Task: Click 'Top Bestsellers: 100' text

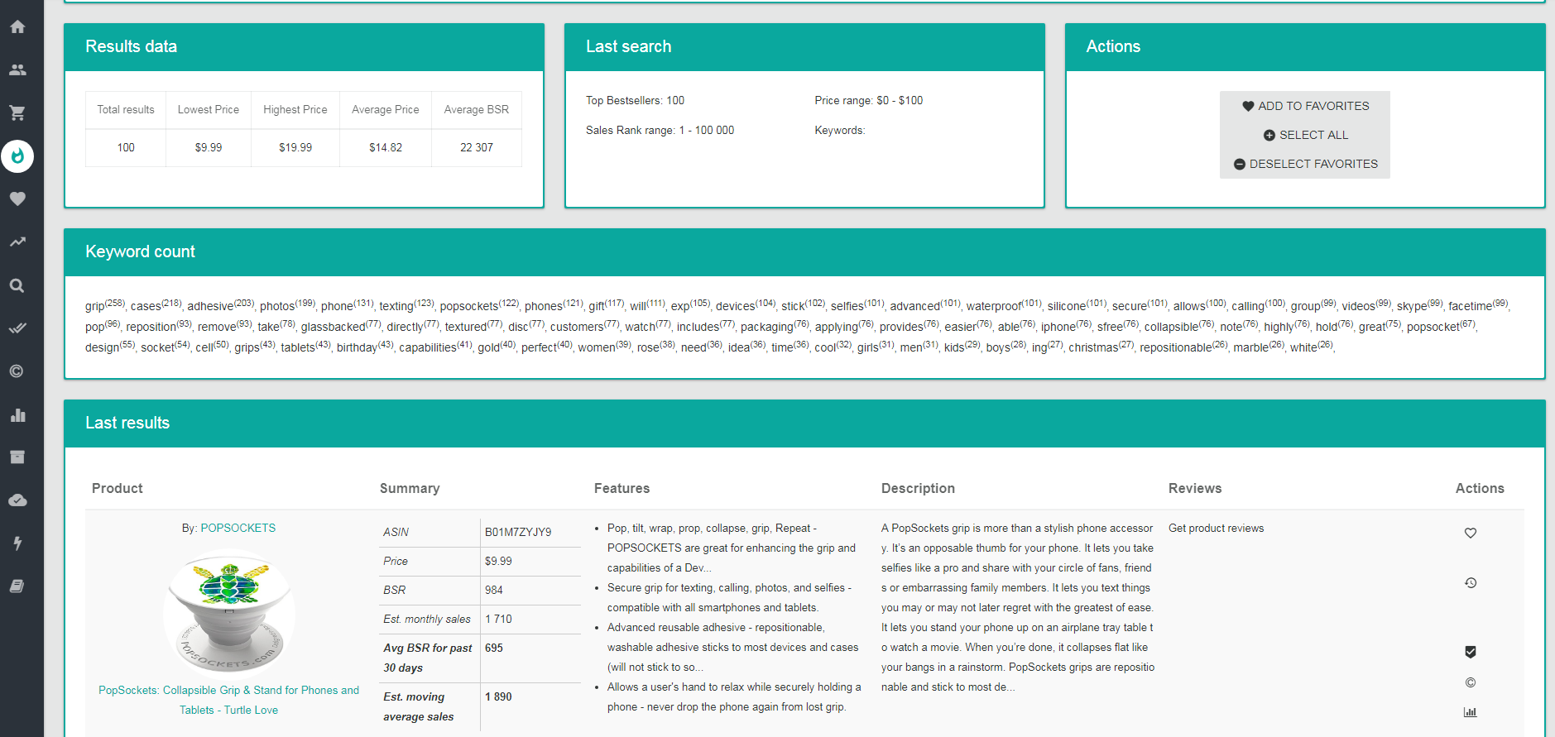Action: coord(635,100)
